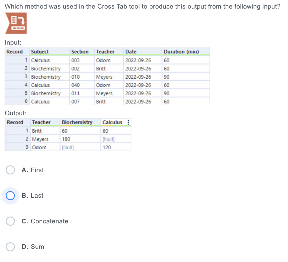Select the Duration (min) column header

tap(186, 52)
